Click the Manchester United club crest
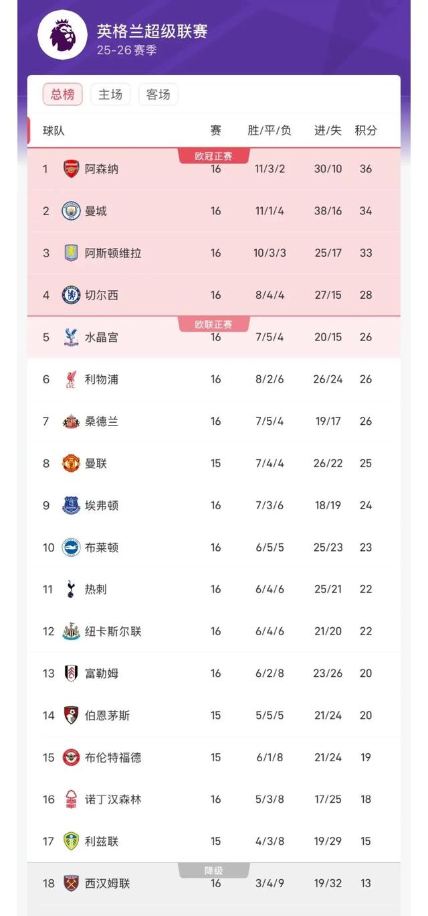The width and height of the screenshot is (428, 916). 71,463
